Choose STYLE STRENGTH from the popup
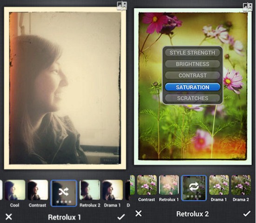The height and width of the screenshot is (223, 256). [x=192, y=53]
